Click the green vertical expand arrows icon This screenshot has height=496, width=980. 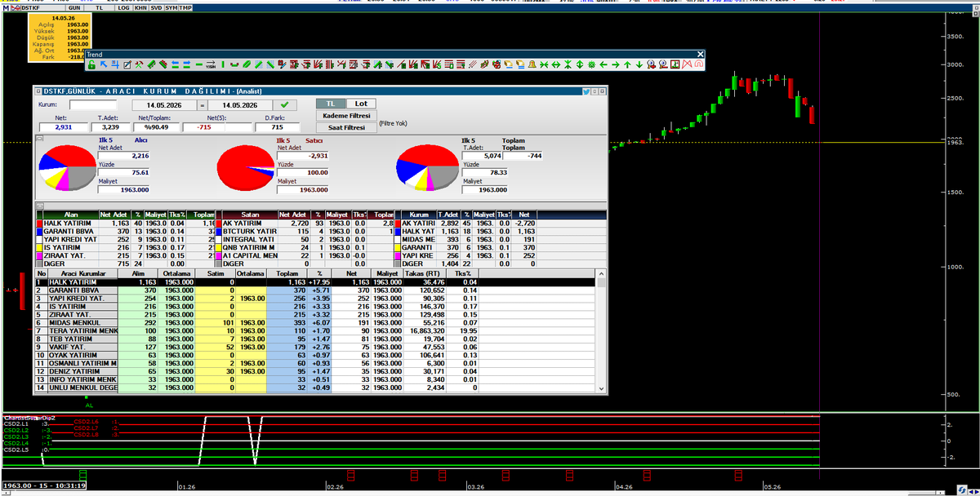[x=579, y=64]
